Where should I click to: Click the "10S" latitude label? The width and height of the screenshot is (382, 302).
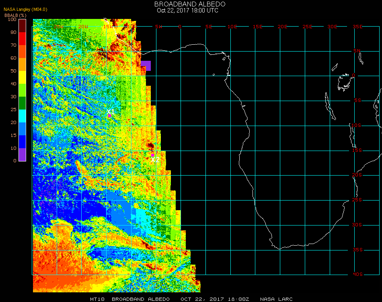(356, 125)
